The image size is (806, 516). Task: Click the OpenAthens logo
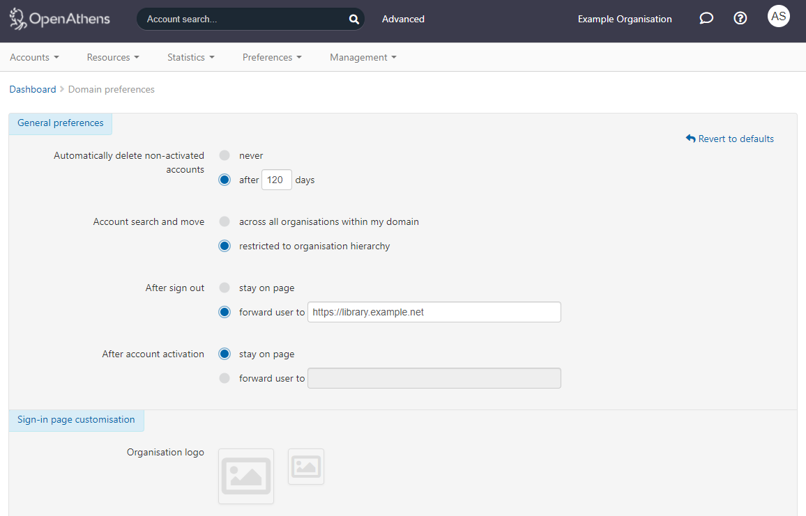pyautogui.click(x=59, y=19)
